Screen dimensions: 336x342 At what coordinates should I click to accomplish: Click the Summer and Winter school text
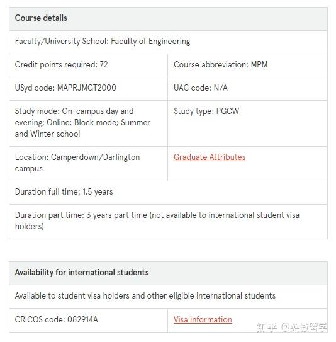(83, 128)
